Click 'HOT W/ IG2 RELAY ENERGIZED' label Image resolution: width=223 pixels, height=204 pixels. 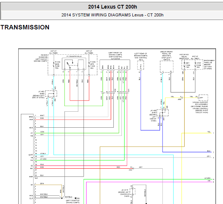click(184, 57)
